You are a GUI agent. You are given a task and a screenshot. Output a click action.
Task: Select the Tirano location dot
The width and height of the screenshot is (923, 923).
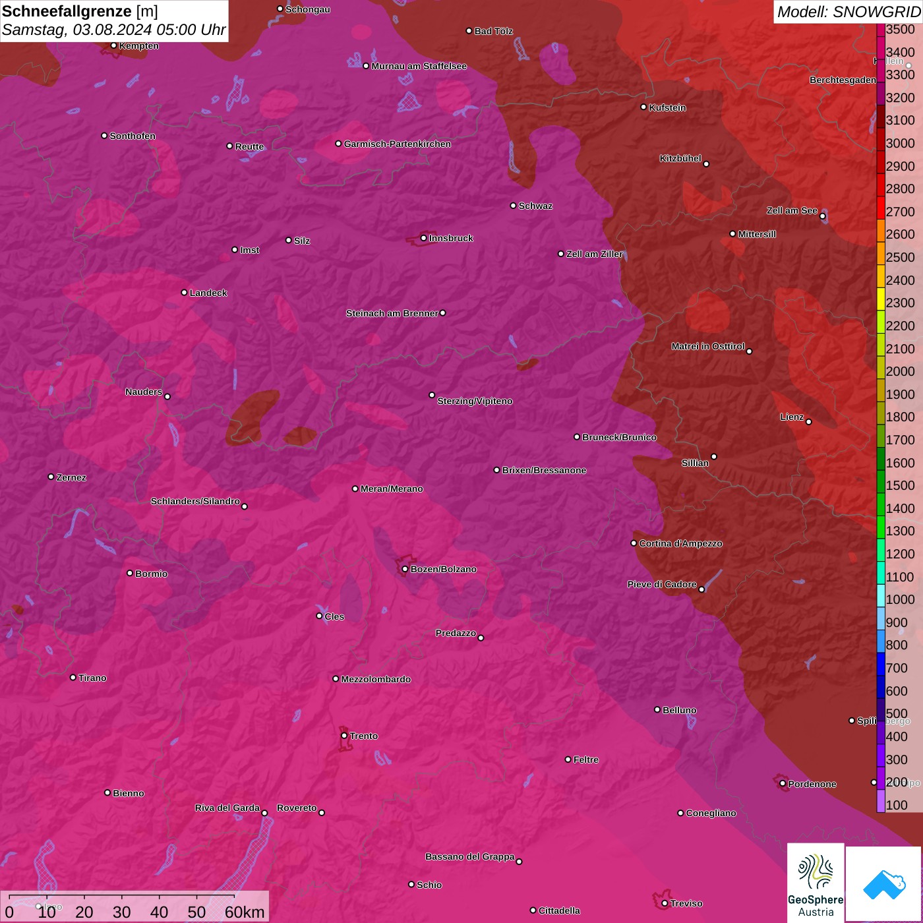point(73,677)
